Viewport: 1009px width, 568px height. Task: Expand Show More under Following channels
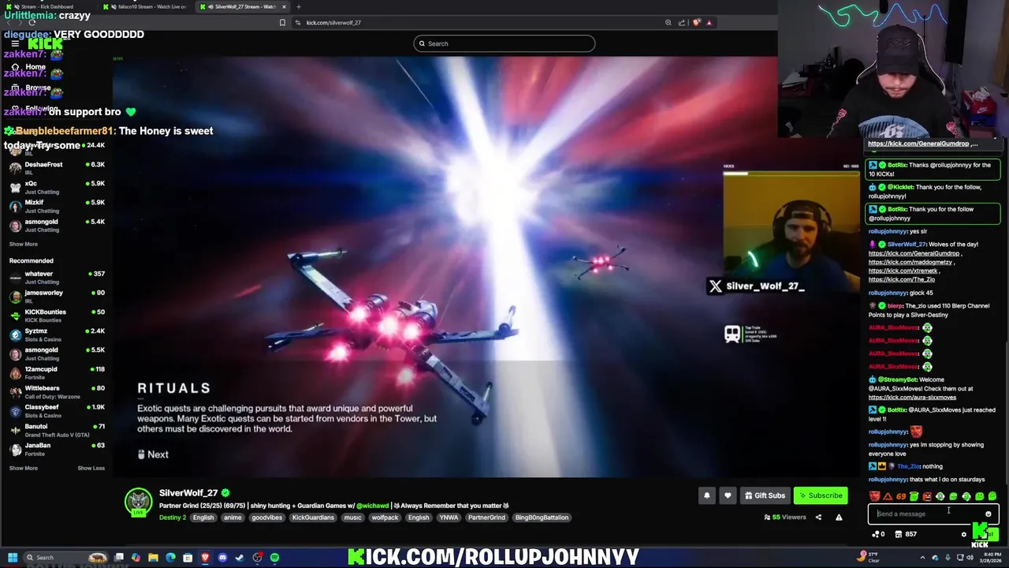tap(23, 244)
